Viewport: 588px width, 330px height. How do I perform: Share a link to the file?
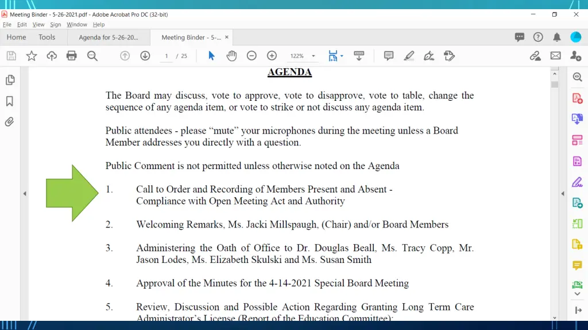(x=536, y=56)
